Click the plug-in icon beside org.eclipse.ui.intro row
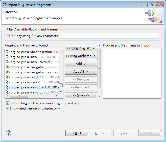This screenshot has height=142, width=166. 8,57
